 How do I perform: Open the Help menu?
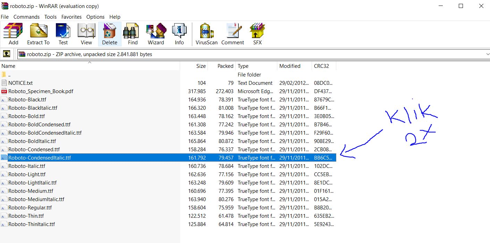[115, 17]
